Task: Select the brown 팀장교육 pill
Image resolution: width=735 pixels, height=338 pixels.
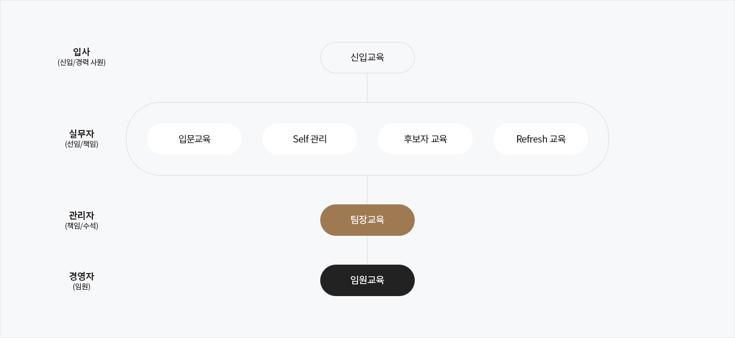Action: coord(367,220)
